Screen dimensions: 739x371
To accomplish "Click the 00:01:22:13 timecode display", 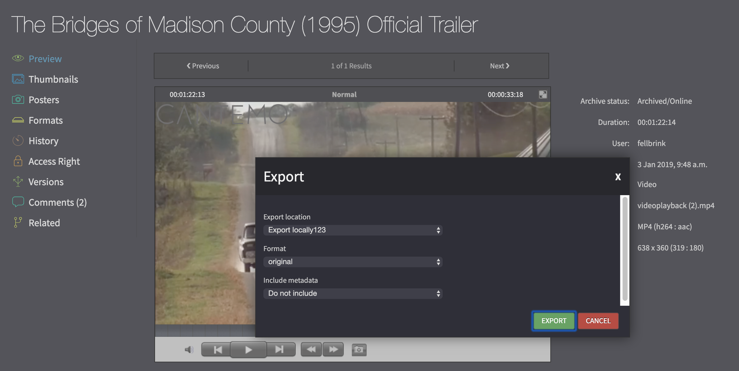I will [187, 94].
